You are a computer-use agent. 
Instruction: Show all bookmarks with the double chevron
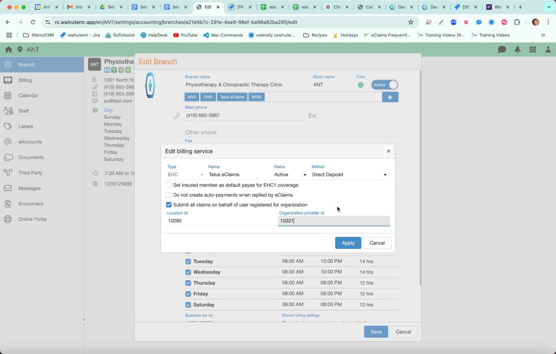coord(543,35)
